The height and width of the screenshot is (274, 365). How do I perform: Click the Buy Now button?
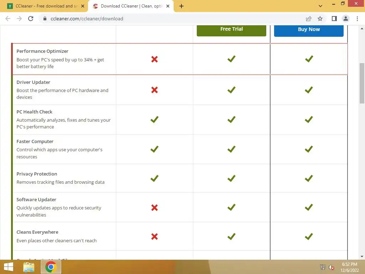click(309, 30)
